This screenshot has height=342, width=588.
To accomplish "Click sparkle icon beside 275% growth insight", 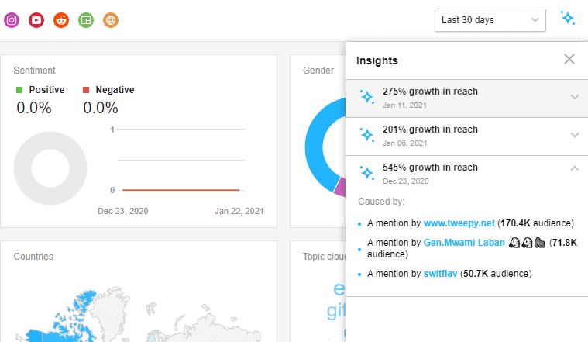I will (366, 97).
